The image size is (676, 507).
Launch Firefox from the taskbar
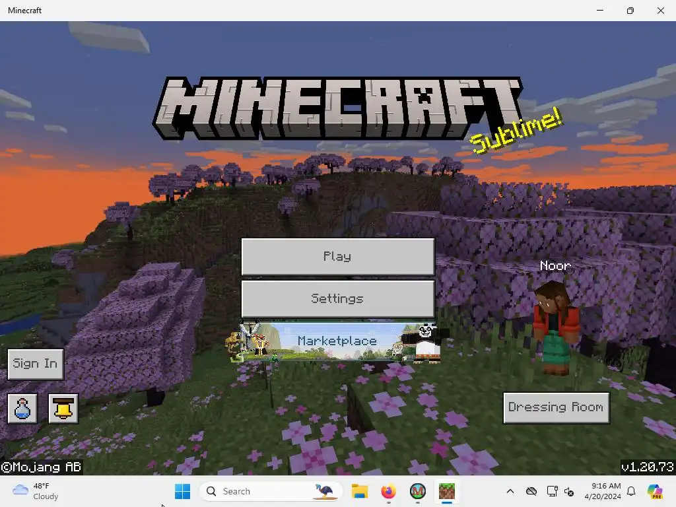pos(388,491)
